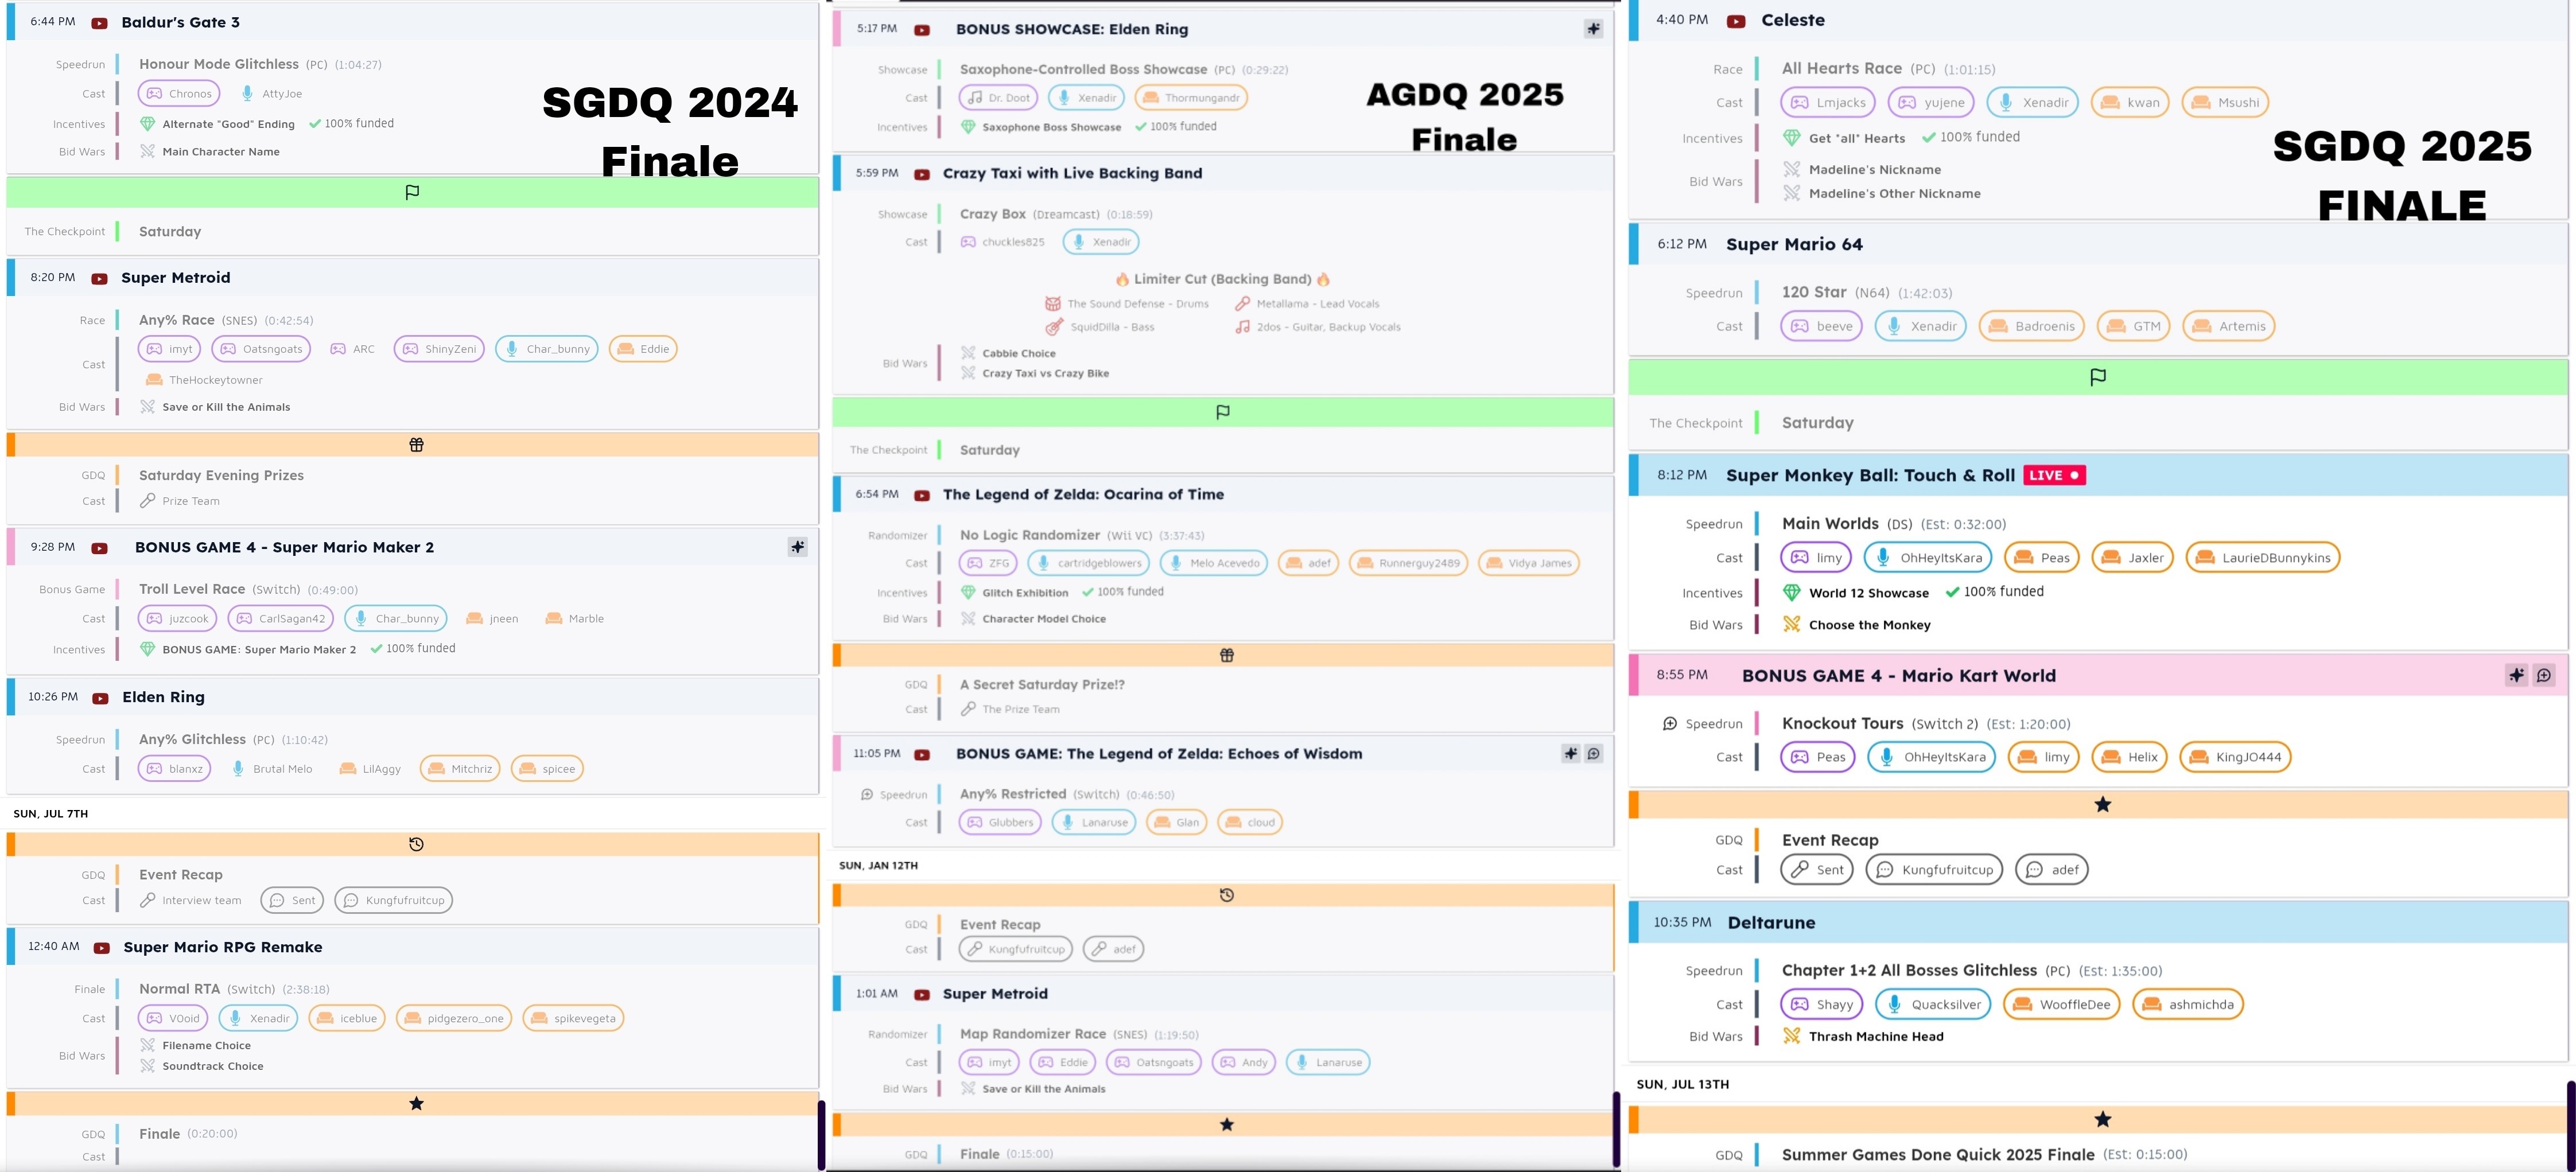Click the scrollbar thumb on SGDQ 2025 schedule

click(2570, 1125)
